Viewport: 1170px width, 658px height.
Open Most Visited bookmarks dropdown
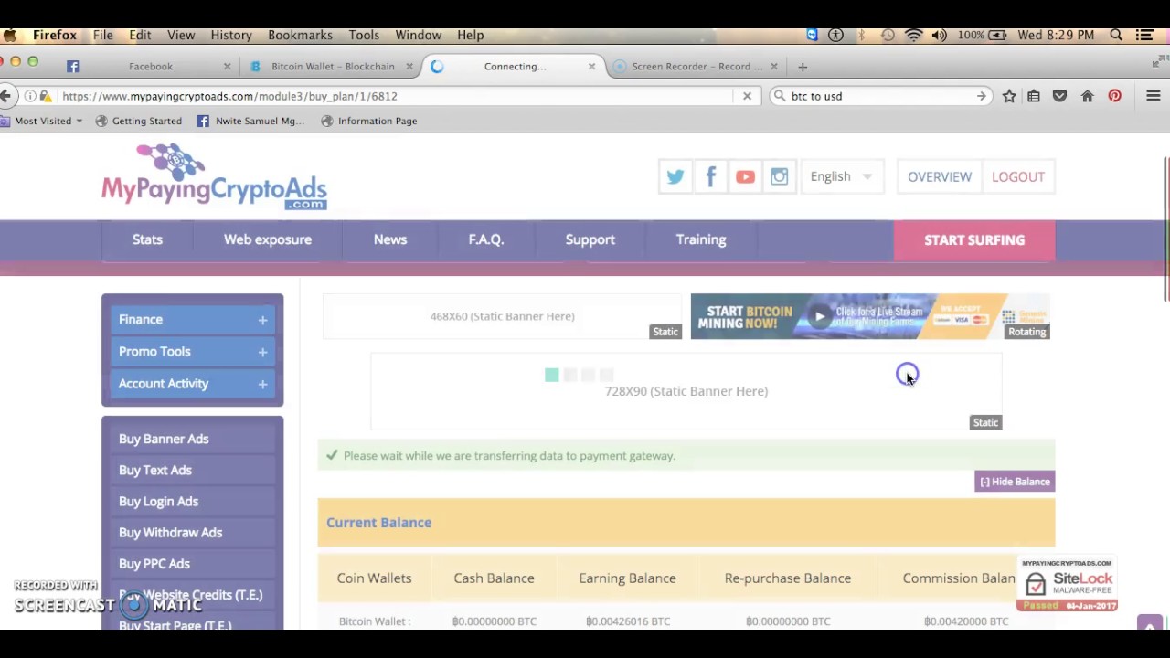tap(42, 121)
